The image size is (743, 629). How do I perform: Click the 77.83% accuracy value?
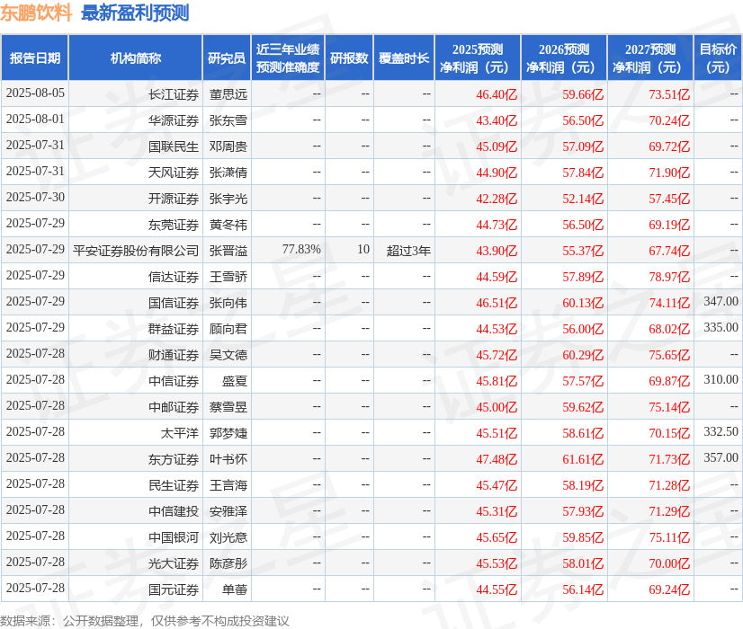click(301, 249)
